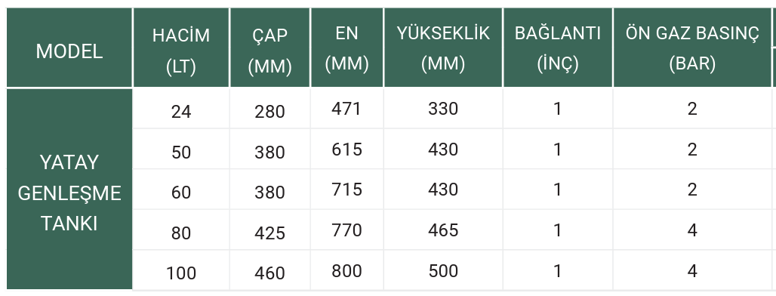Select the BAĞLANTI (İNÇ) header cell
Image resolution: width=776 pixels, height=296 pixels.
coord(558,48)
